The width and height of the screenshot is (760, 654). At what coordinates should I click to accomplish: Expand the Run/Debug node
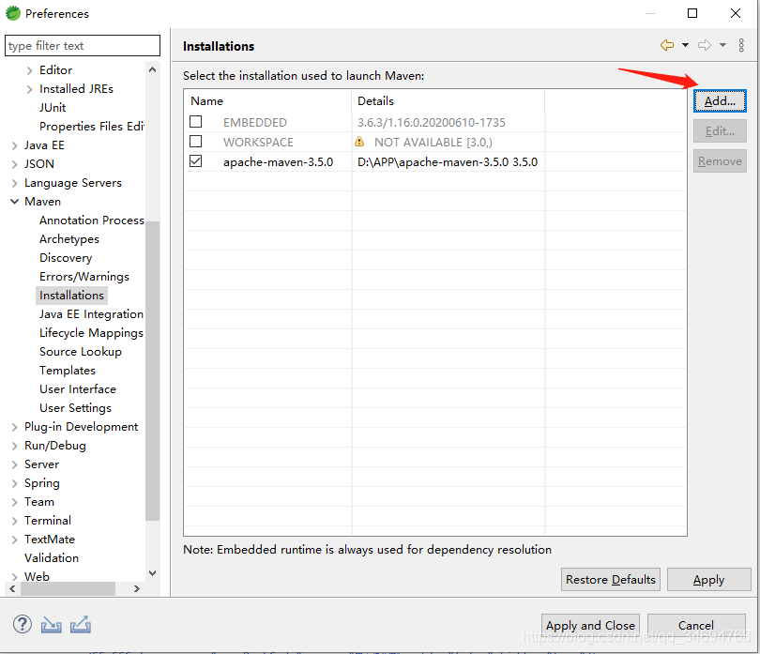click(14, 446)
